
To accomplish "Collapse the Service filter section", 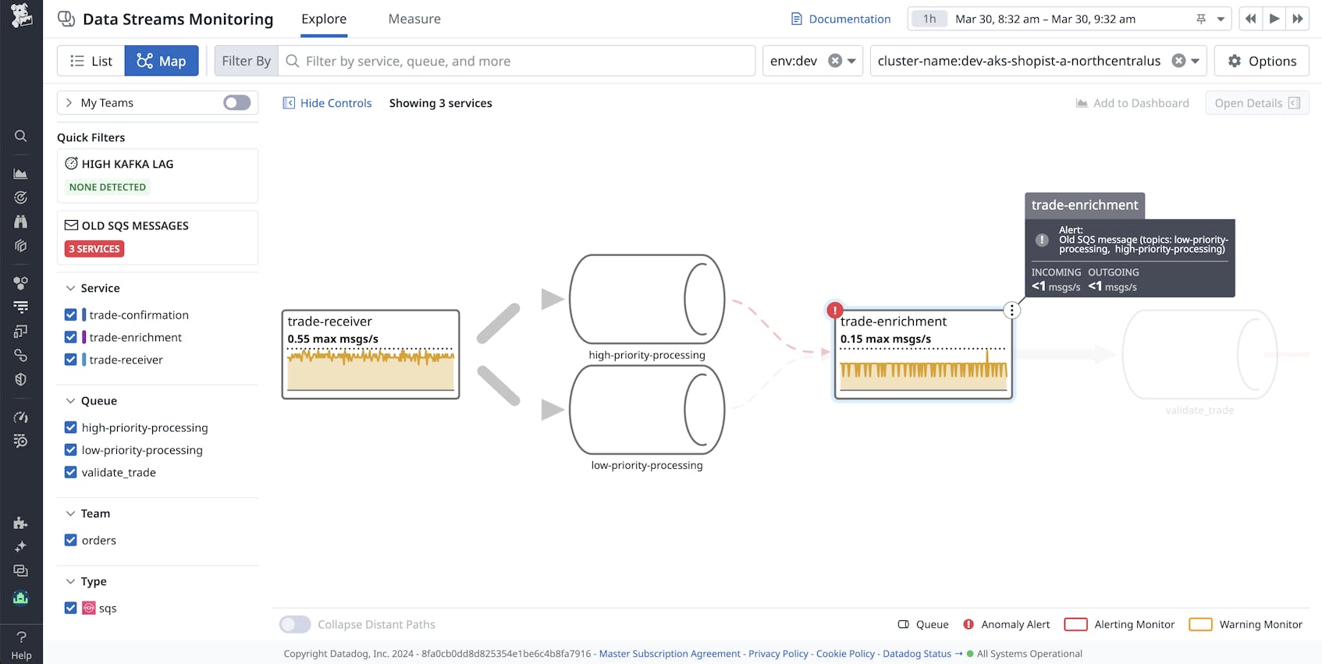I will tap(71, 289).
